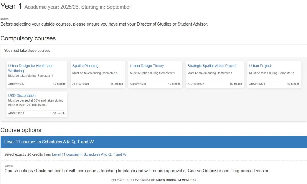Click course code ARHW11037

click(196, 84)
